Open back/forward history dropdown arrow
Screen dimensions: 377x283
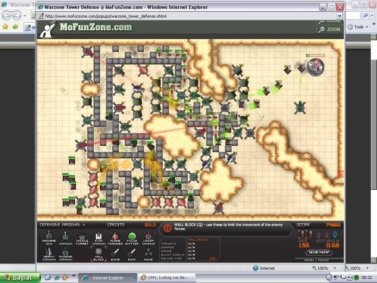pos(25,16)
